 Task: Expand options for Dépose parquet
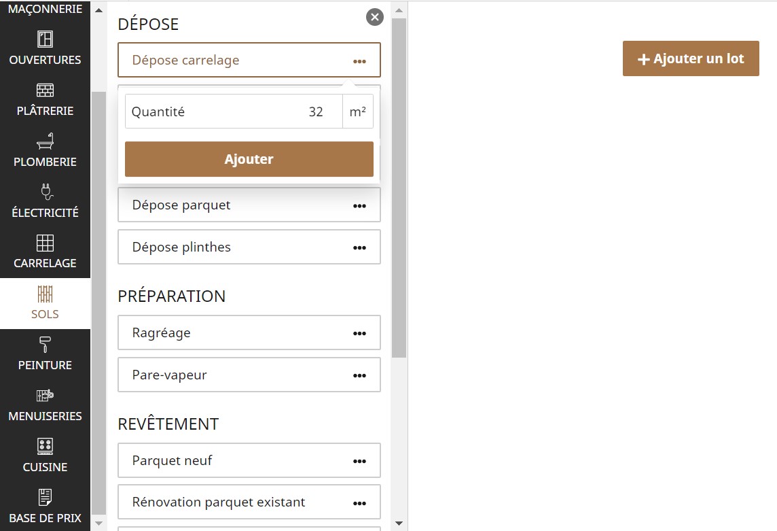[359, 205]
